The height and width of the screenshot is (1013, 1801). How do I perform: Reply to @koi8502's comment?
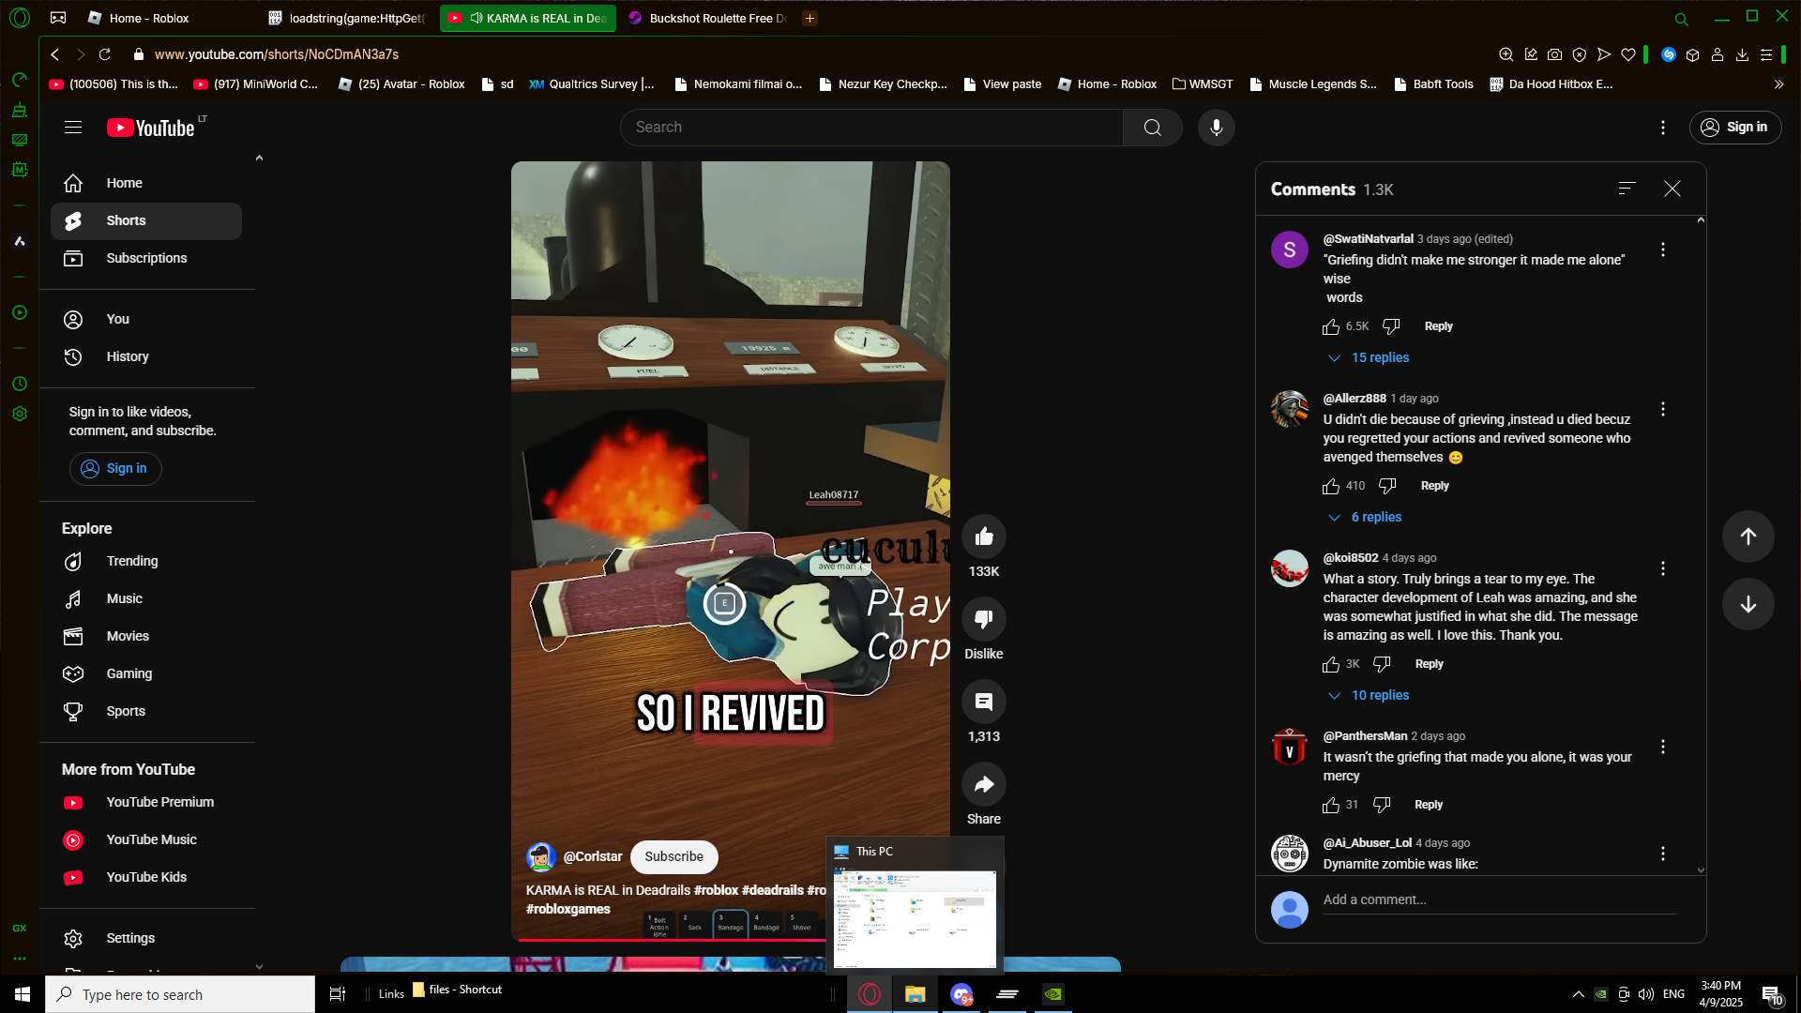tap(1429, 664)
